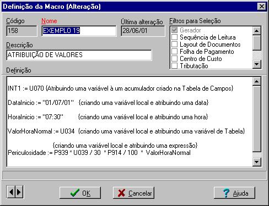Check the Layout de Documentos filter
Image resolution: width=269 pixels, height=206 pixels.
click(174, 44)
